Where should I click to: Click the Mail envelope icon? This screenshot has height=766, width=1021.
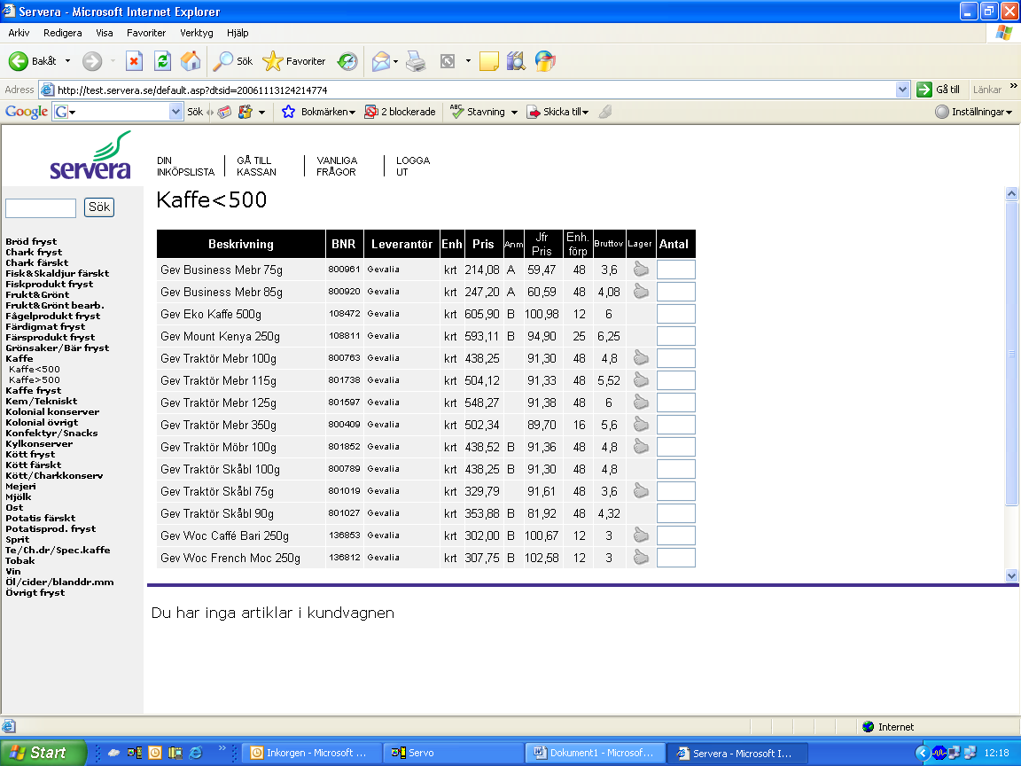[x=381, y=61]
